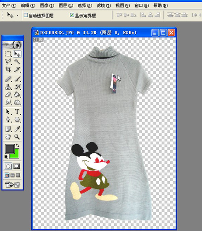Switch to Quick Mask mode
Viewport: 202px width, 231px height.
point(17,166)
